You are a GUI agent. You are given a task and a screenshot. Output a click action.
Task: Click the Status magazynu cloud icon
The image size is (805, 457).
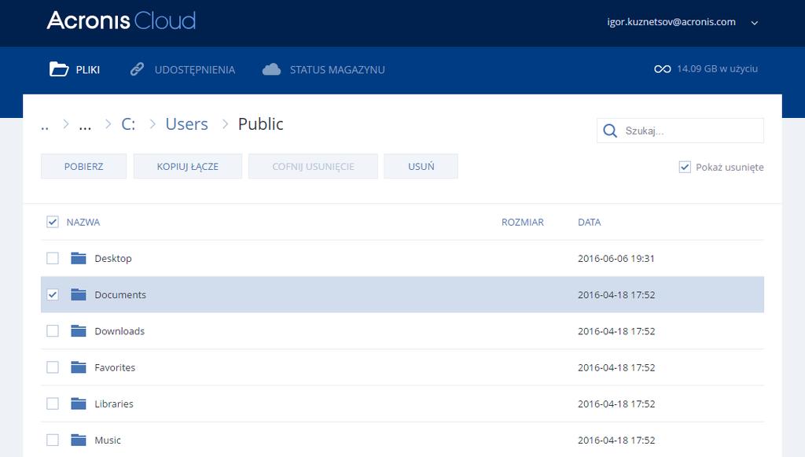[x=271, y=69]
